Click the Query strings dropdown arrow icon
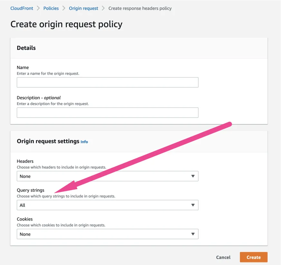 click(193, 205)
